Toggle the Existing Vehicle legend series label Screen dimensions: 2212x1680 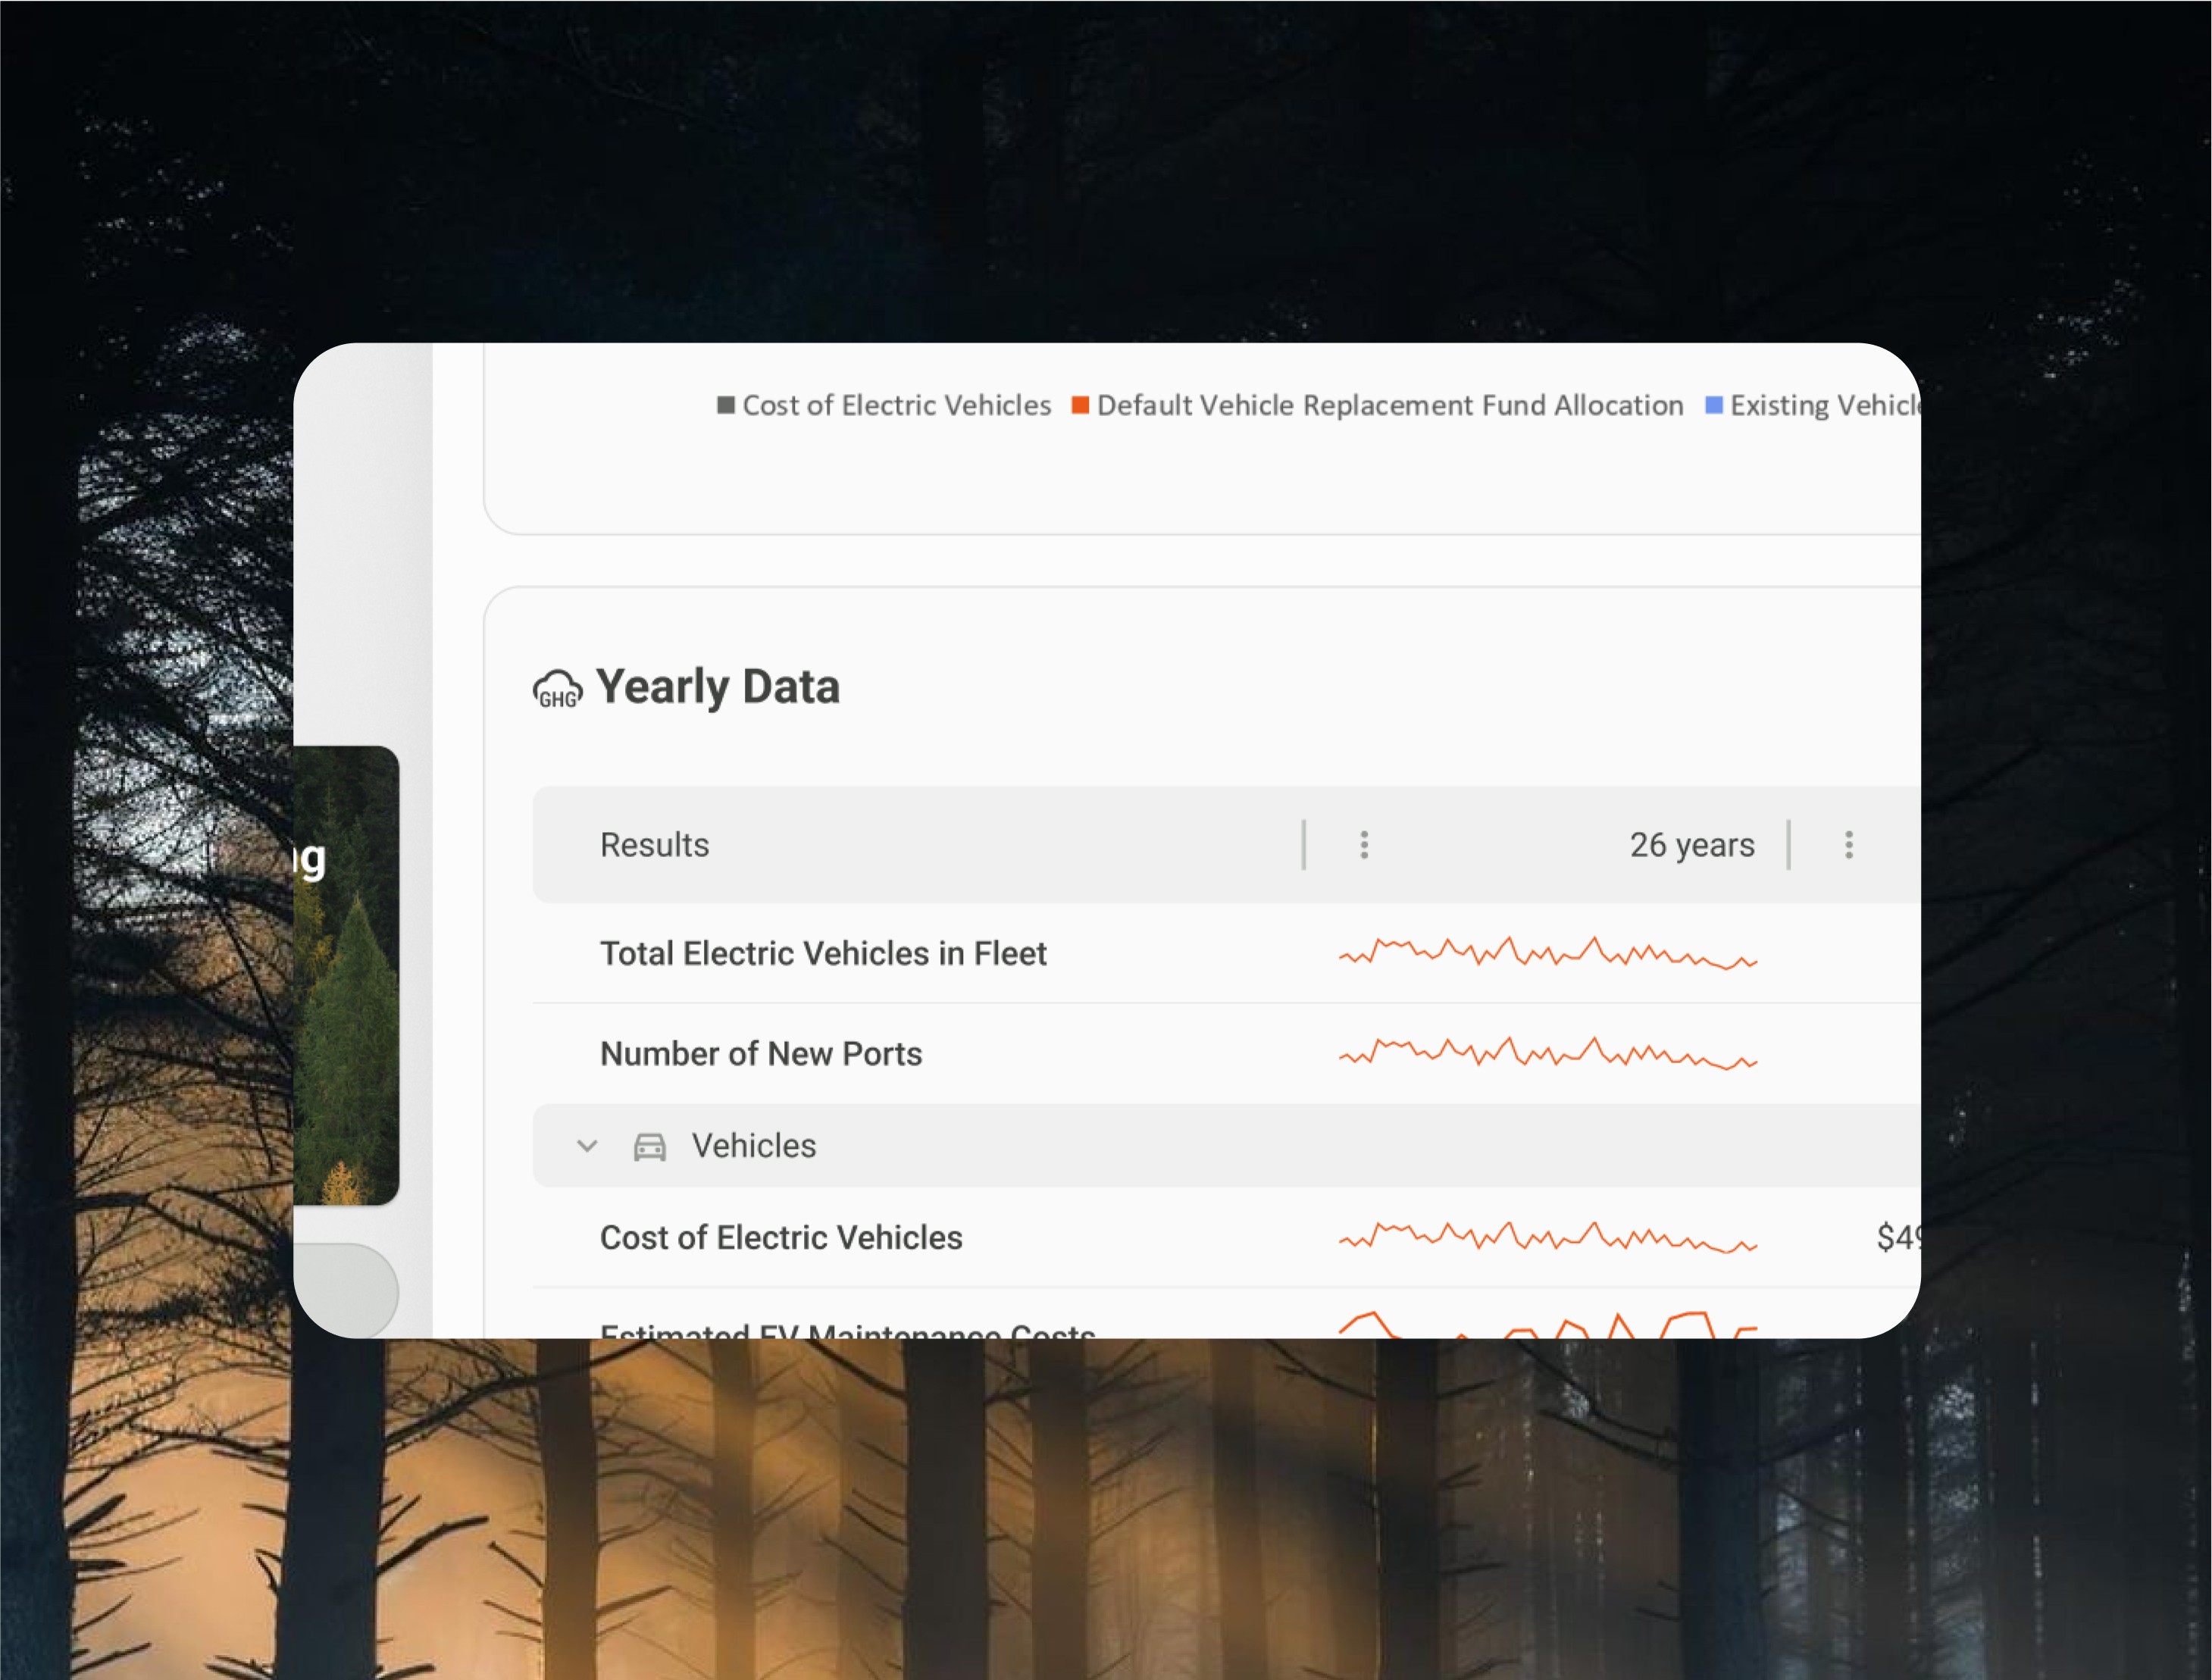coord(1823,405)
